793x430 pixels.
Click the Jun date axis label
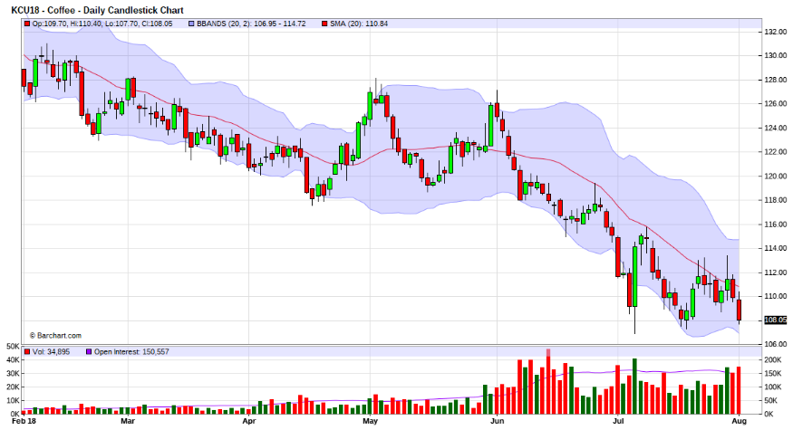point(498,421)
